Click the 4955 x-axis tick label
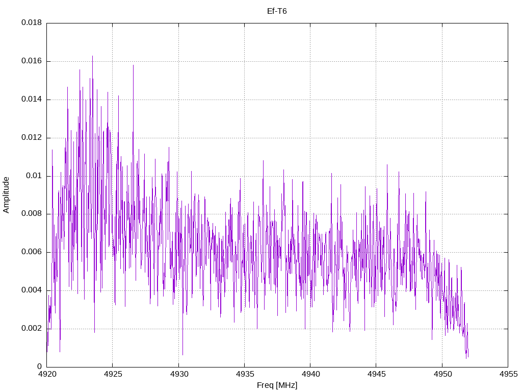Viewport: 522px width, 392px height. (508, 374)
